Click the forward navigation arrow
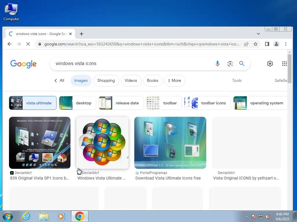 pyautogui.click(x=19, y=44)
